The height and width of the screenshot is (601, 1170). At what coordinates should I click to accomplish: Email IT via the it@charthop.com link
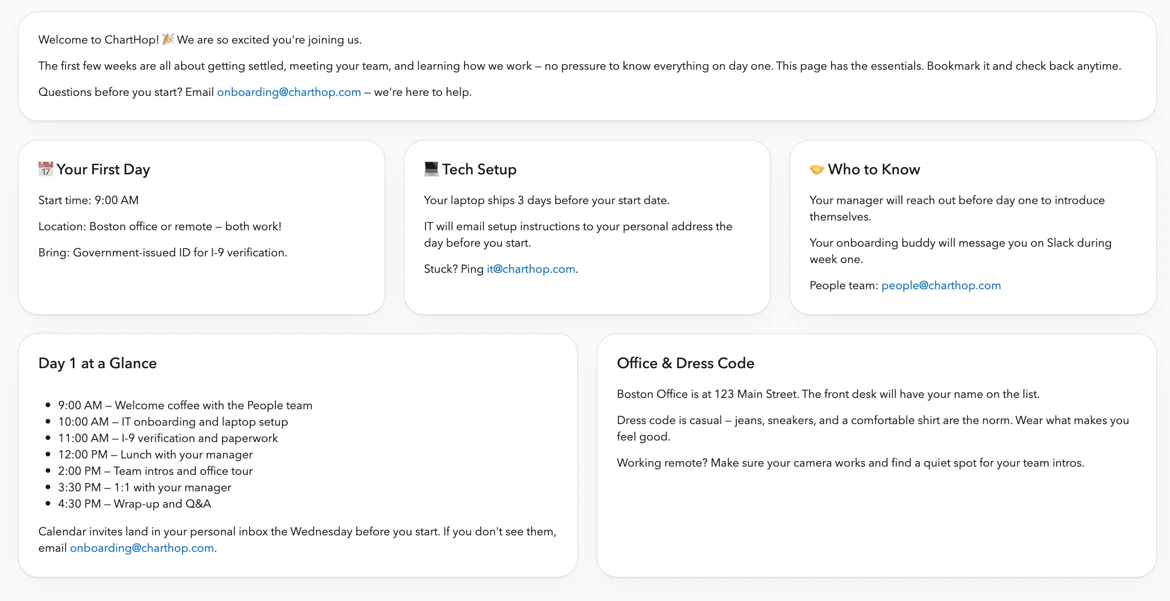(x=531, y=269)
